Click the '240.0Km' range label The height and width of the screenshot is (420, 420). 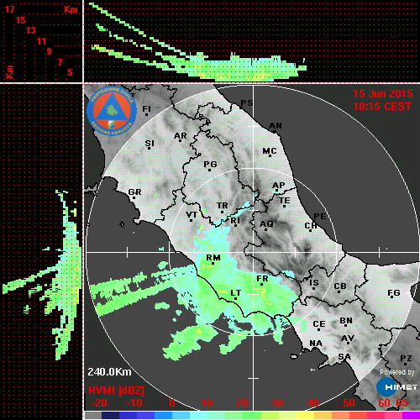(109, 372)
